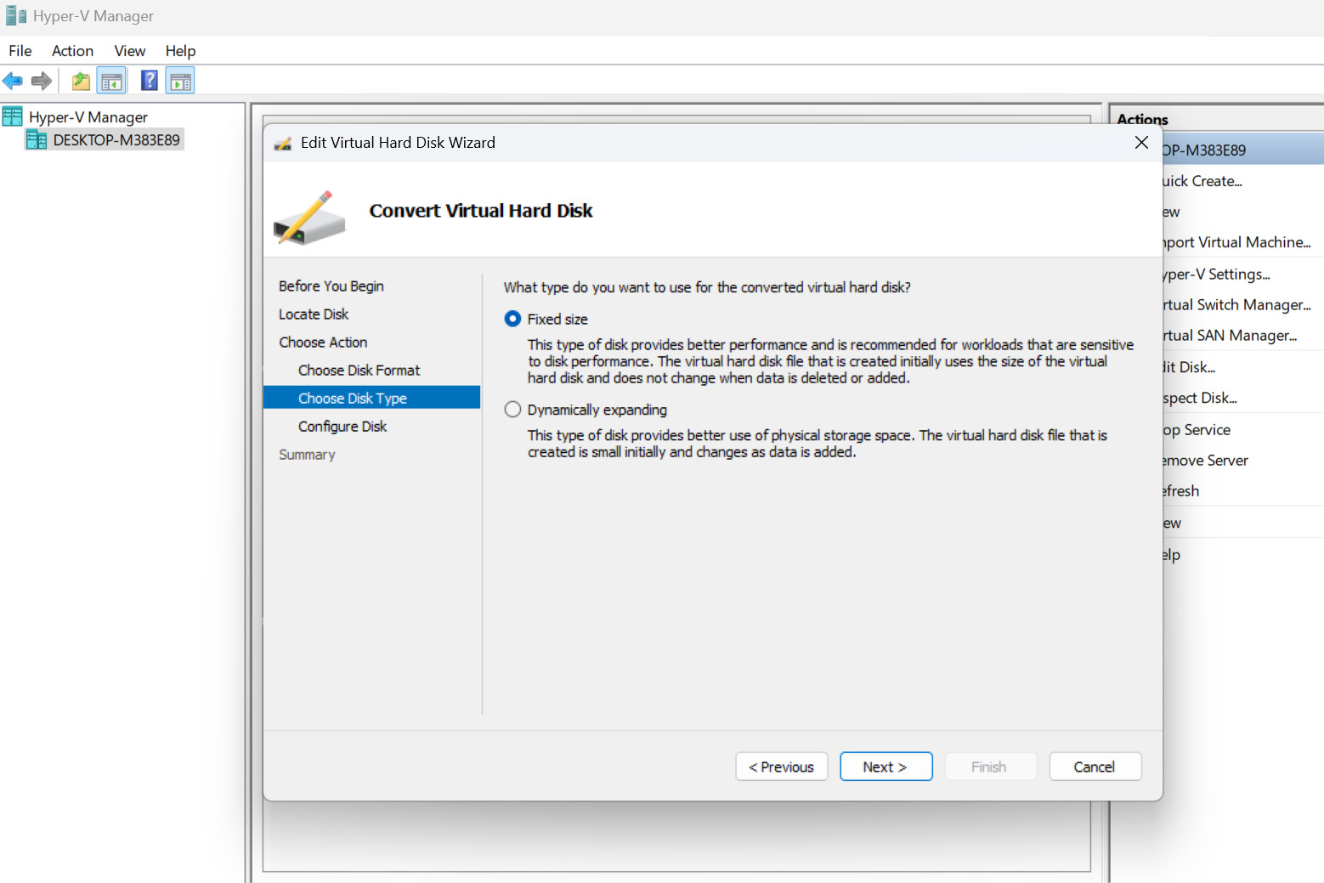1324x883 pixels.
Task: Click the Hyper-V Manager tree root icon
Action: pos(13,116)
